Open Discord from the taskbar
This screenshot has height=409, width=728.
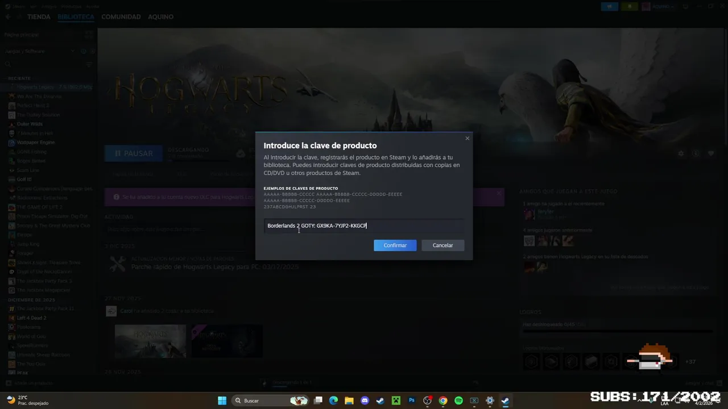pyautogui.click(x=365, y=400)
